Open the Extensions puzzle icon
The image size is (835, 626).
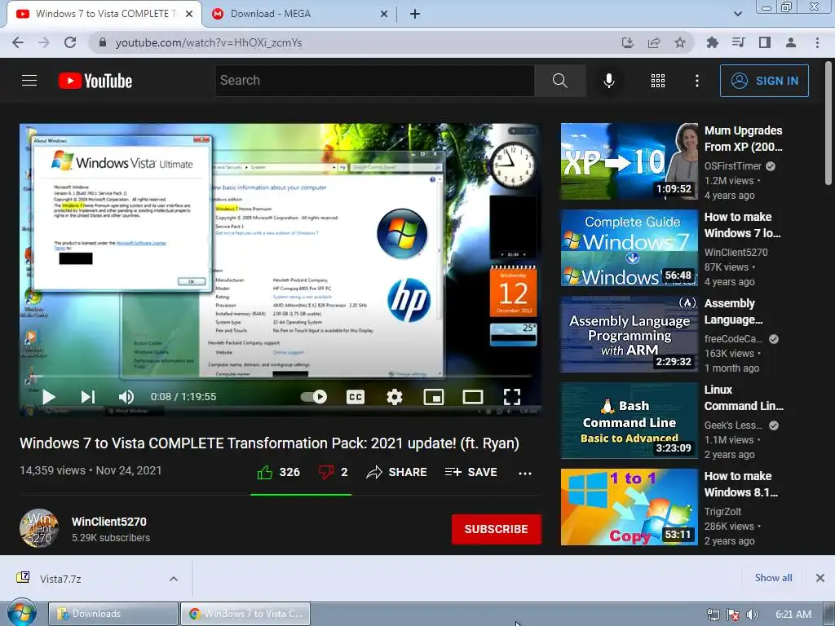[x=712, y=42]
